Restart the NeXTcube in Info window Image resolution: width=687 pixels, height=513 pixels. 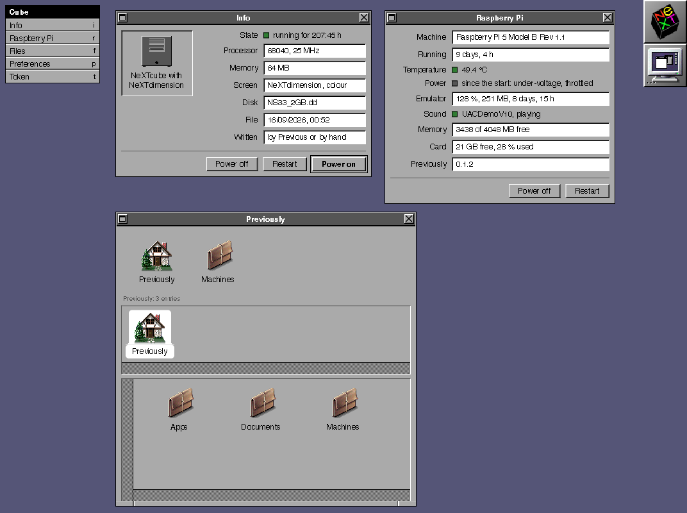pyautogui.click(x=285, y=164)
